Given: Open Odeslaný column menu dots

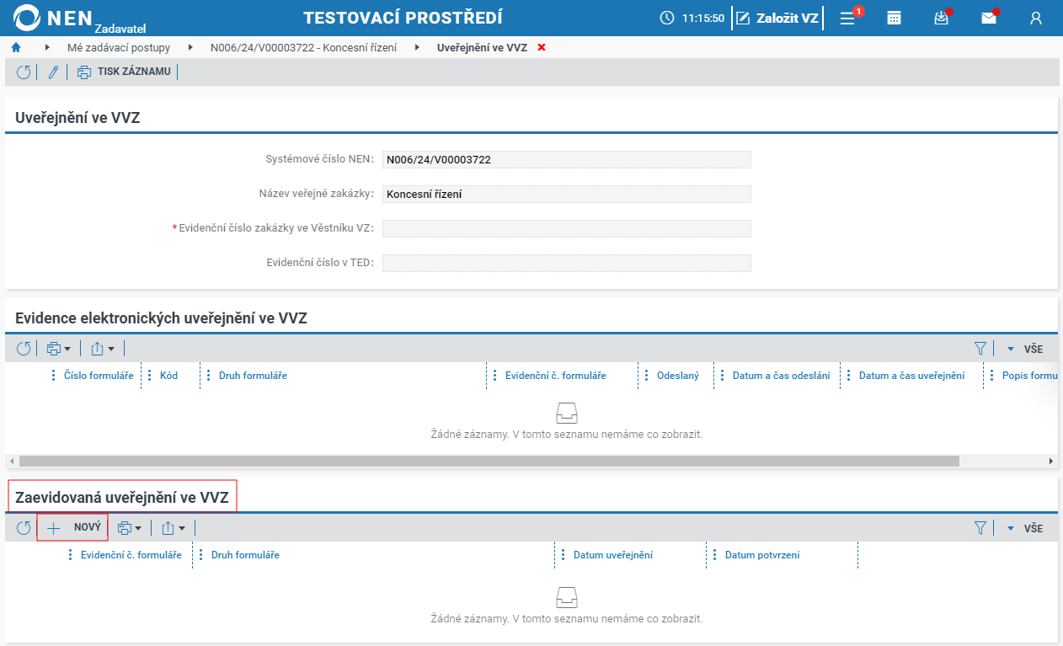Looking at the screenshot, I should click(648, 376).
